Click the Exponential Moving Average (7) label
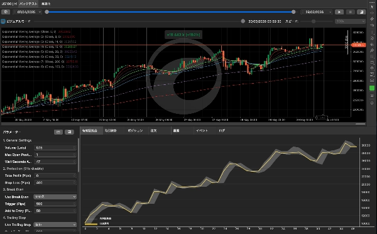The height and width of the screenshot is (234, 377). 33,62
